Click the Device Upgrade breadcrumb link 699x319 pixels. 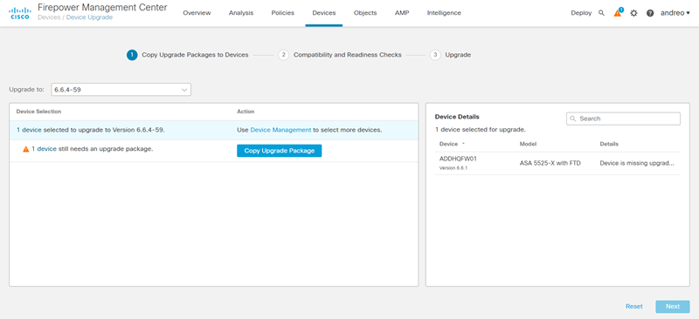pos(90,17)
